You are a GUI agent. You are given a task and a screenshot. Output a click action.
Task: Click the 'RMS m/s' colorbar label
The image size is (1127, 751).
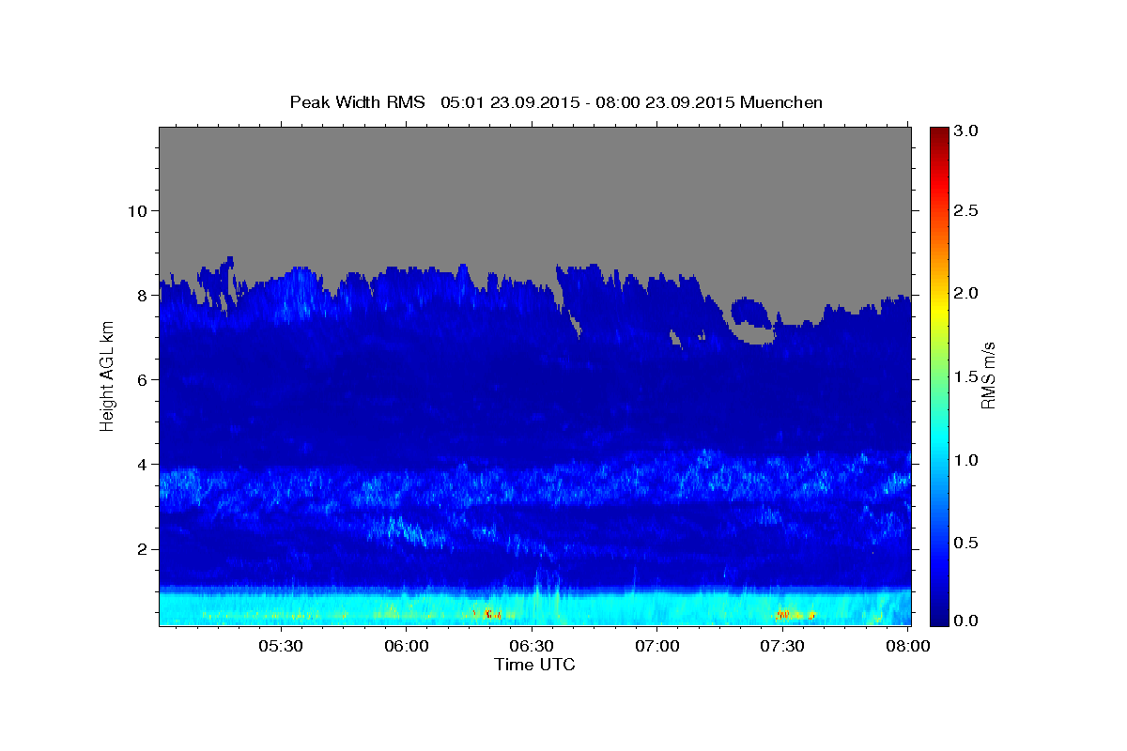pos(988,376)
